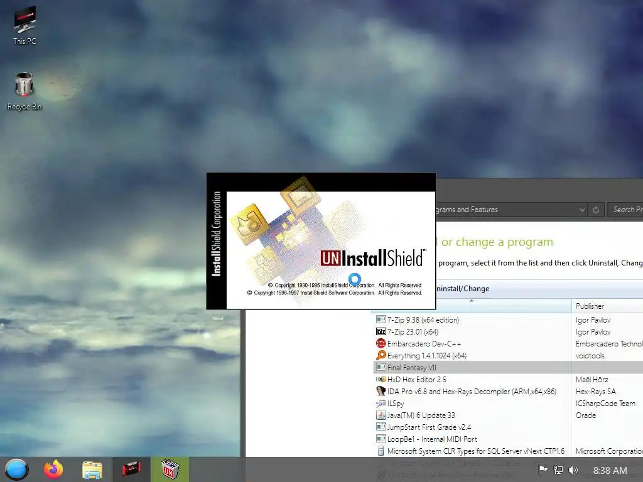This screenshot has height=482, width=643.
Task: Click the Oracle publisher cell
Action: pyautogui.click(x=586, y=415)
